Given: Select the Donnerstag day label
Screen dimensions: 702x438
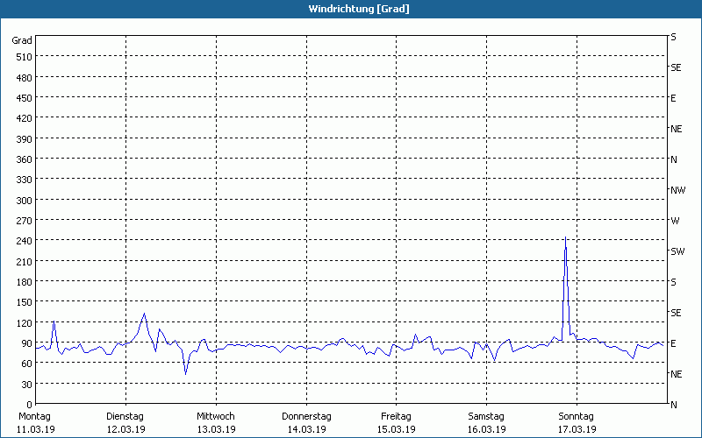Looking at the screenshot, I should click(x=306, y=416).
